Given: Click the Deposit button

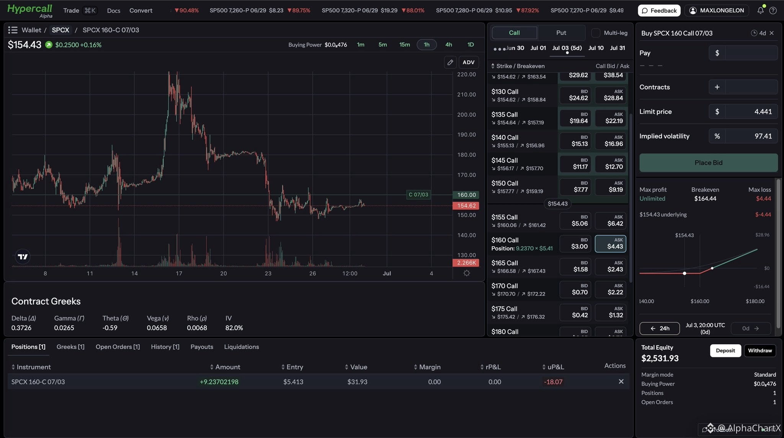Looking at the screenshot, I should coord(725,350).
